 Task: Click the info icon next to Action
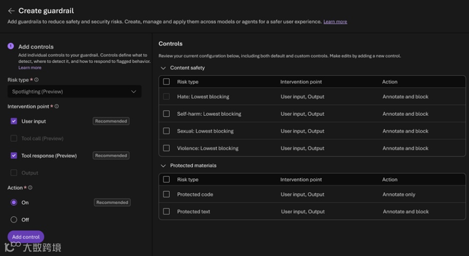click(30, 188)
